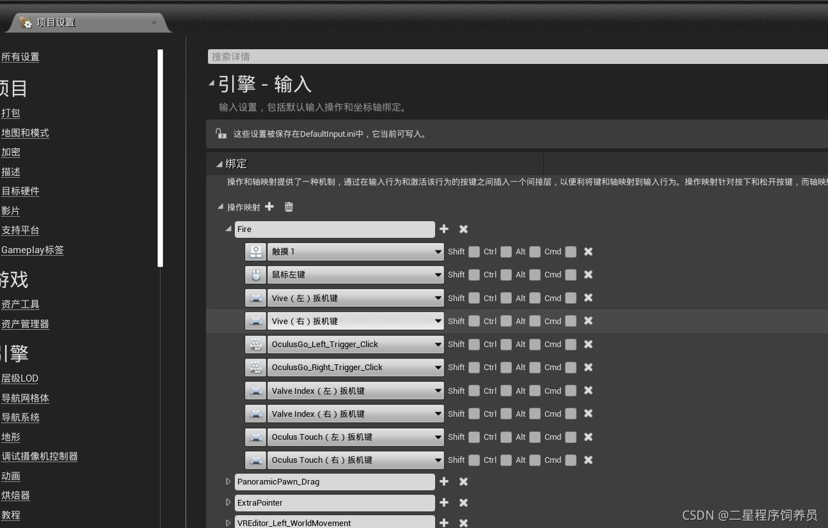Click the keyboard icon beside OculusGo_Left_Trigger_Click

tap(255, 344)
